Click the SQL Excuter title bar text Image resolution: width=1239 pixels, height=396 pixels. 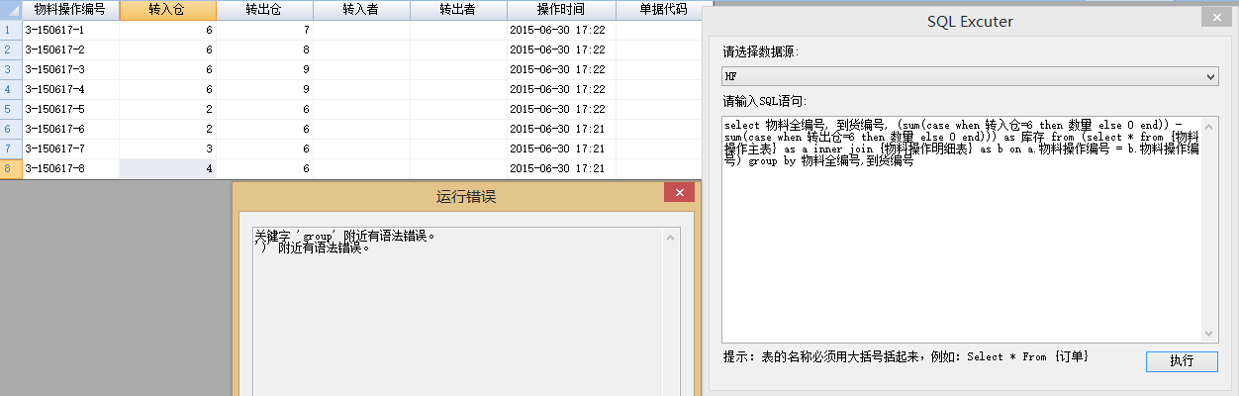click(x=970, y=21)
